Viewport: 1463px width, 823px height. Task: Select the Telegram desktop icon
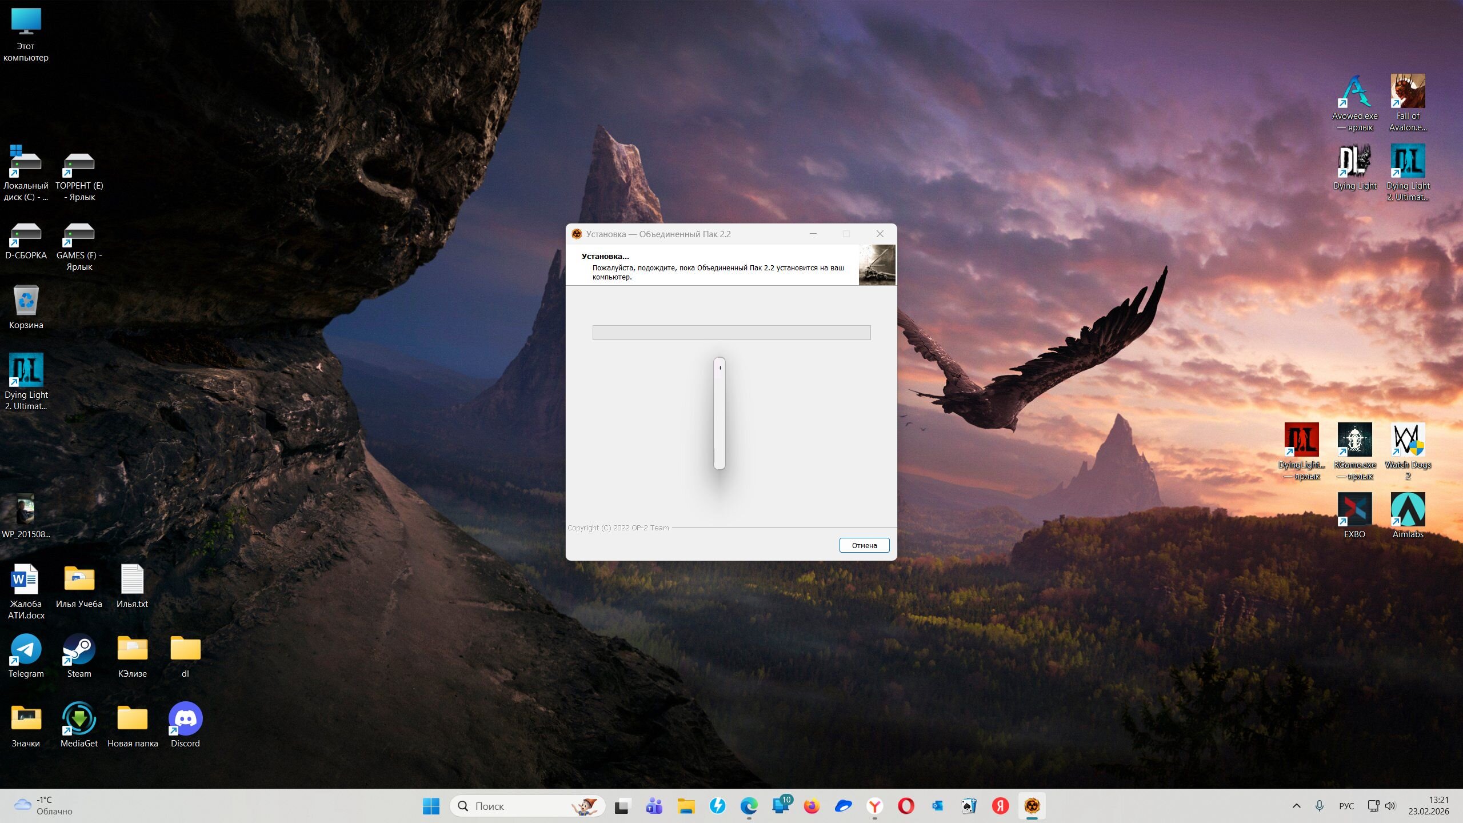coord(26,650)
